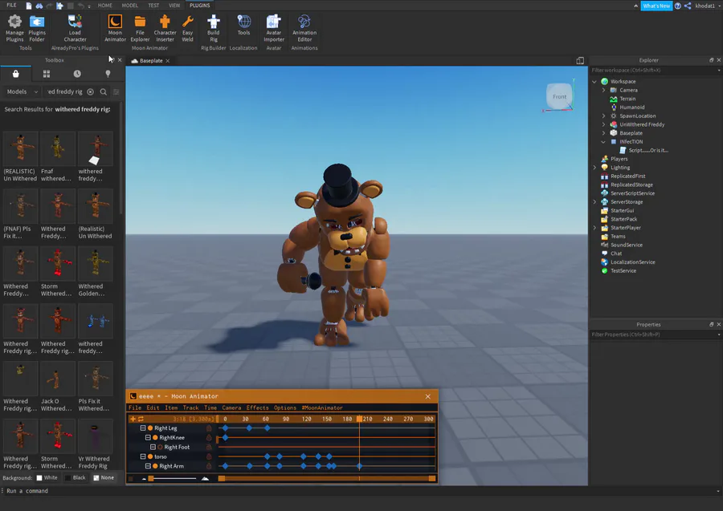Click the #MoonAnimator link
Screen dimensions: 723x511
[322, 408]
